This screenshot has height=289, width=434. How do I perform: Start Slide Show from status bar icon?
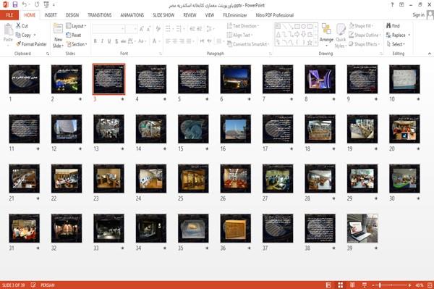[365, 285]
